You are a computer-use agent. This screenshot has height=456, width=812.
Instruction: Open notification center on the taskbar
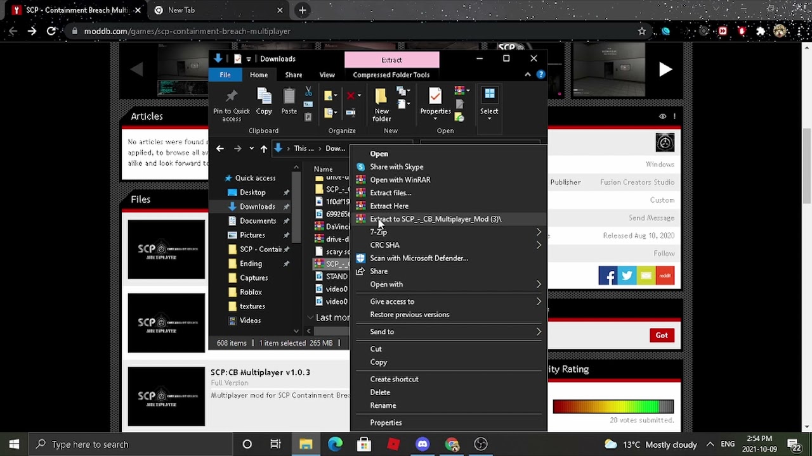click(x=794, y=444)
